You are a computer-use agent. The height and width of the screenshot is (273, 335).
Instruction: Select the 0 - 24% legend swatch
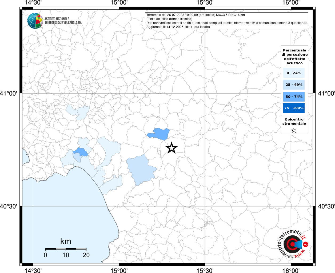click(294, 73)
